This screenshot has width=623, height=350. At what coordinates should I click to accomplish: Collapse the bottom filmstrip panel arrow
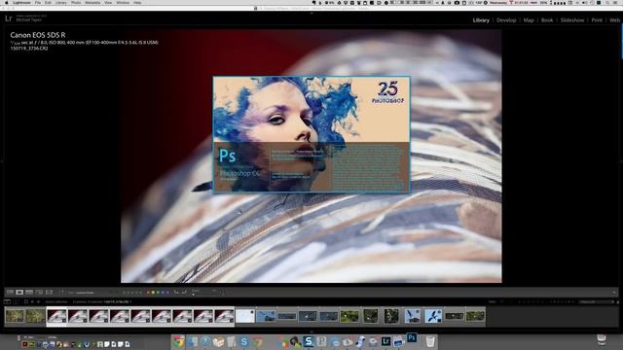[311, 332]
